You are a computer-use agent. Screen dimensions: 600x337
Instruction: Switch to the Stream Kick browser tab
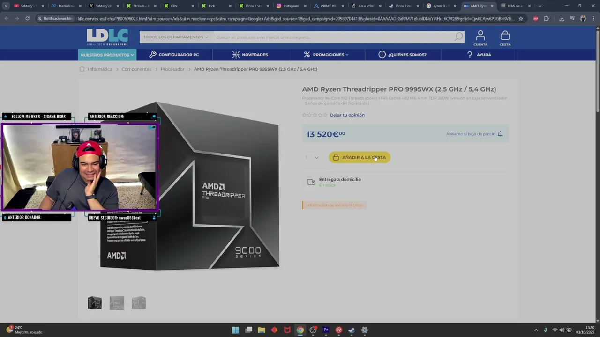[141, 6]
